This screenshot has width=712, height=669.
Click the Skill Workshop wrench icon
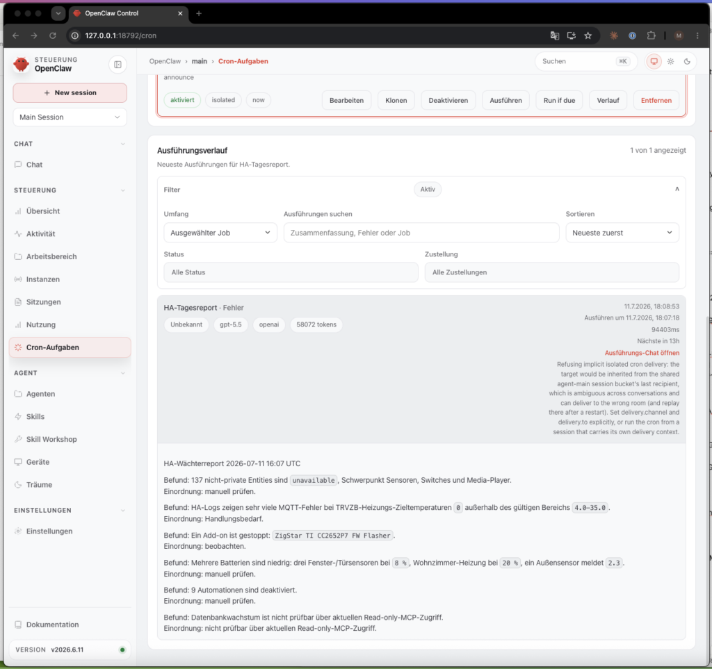tap(17, 439)
